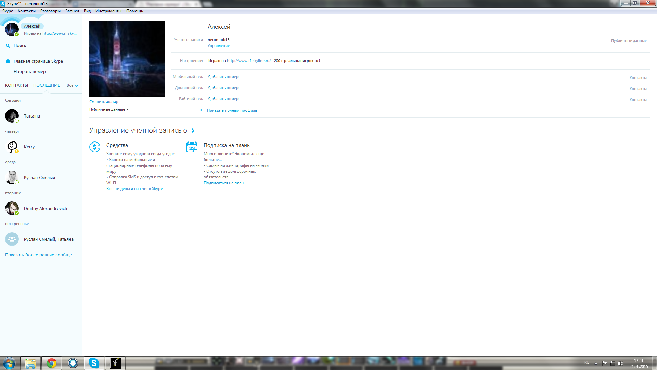Click Добавить номер for mobile phone

pyautogui.click(x=223, y=77)
